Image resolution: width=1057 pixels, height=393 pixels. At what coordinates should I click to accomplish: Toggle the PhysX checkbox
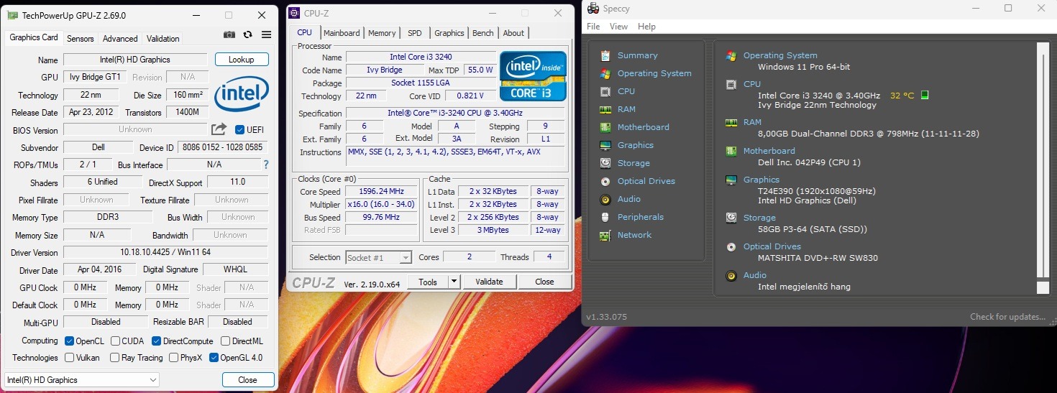[x=173, y=358]
